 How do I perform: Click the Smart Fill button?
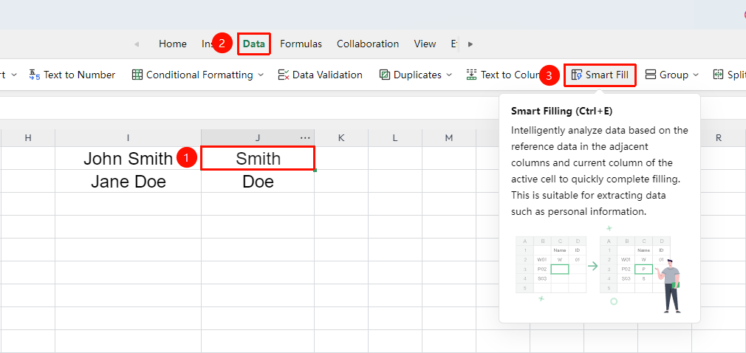(x=600, y=75)
